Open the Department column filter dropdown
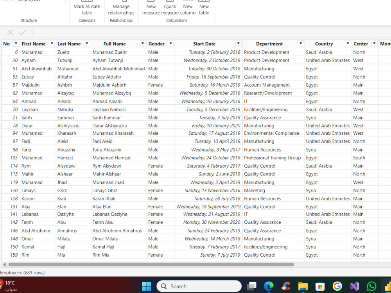The image size is (391, 293). pos(300,43)
